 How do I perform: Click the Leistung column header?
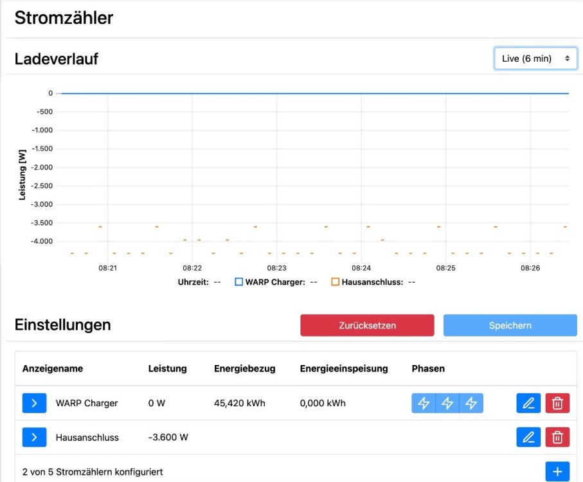pyautogui.click(x=167, y=368)
